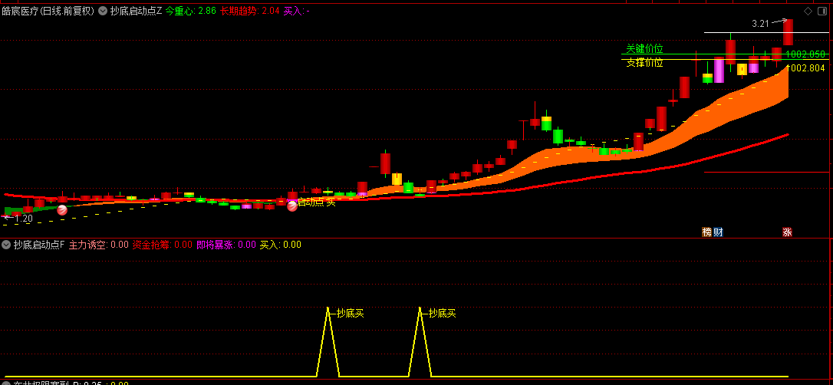Click the magenta 买入: - label in the top bar
This screenshot has width=833, height=385.
(x=297, y=11)
